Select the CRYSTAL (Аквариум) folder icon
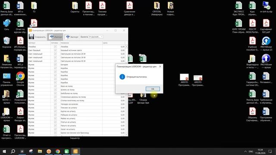This screenshot has width=276, height=155. pos(157,9)
